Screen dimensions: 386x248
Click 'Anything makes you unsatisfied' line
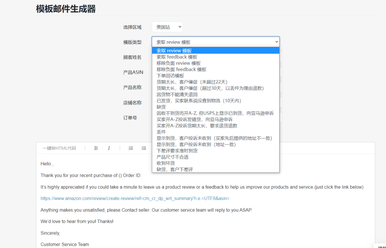[x=146, y=210]
